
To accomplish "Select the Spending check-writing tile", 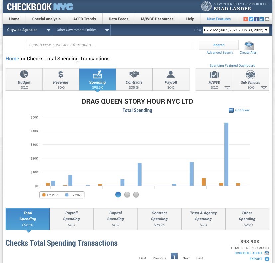I will (97, 79).
